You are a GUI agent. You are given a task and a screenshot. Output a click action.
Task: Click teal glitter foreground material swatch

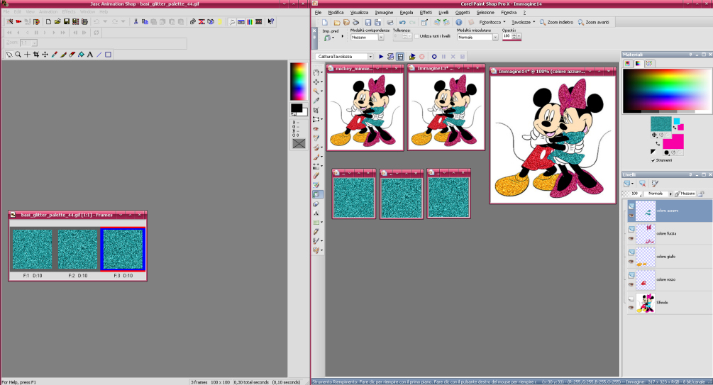click(x=661, y=123)
